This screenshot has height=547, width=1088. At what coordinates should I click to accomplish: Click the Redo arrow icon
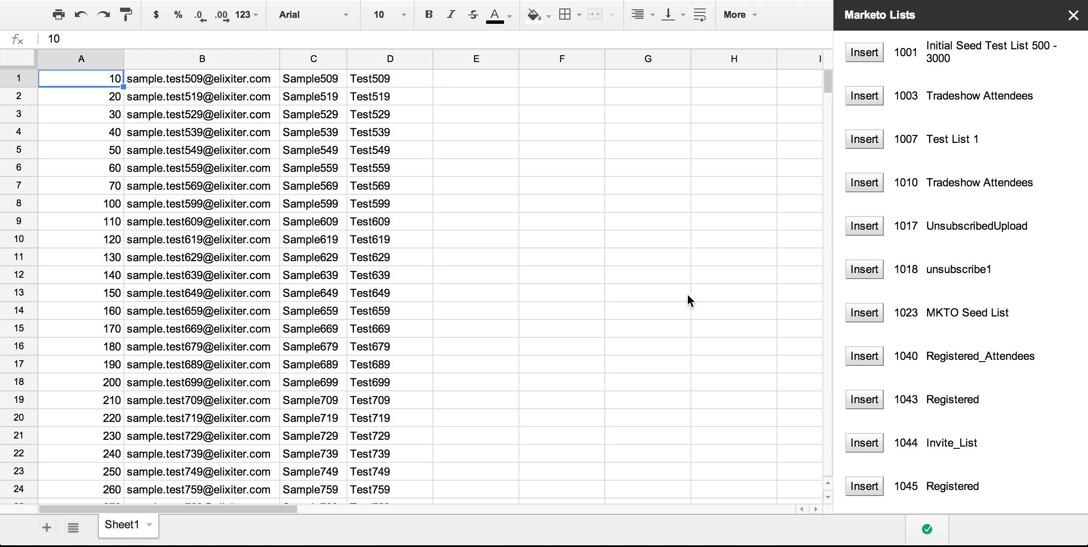click(103, 15)
